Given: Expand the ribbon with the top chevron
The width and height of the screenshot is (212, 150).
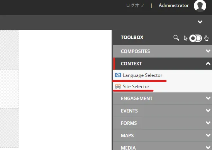Looking at the screenshot, I should (x=200, y=22).
